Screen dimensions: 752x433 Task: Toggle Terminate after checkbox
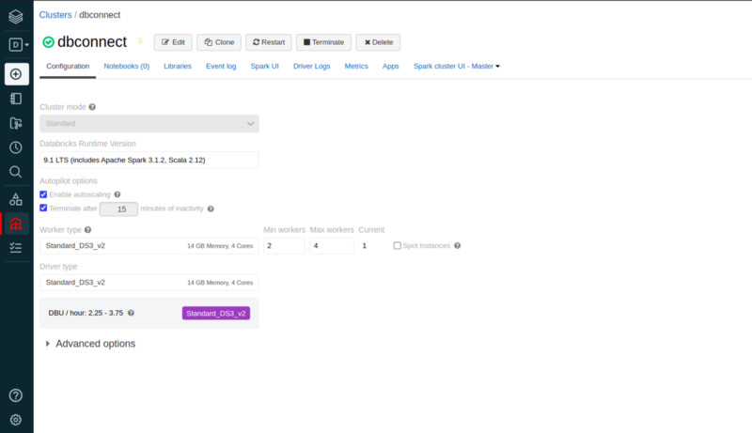coord(43,208)
